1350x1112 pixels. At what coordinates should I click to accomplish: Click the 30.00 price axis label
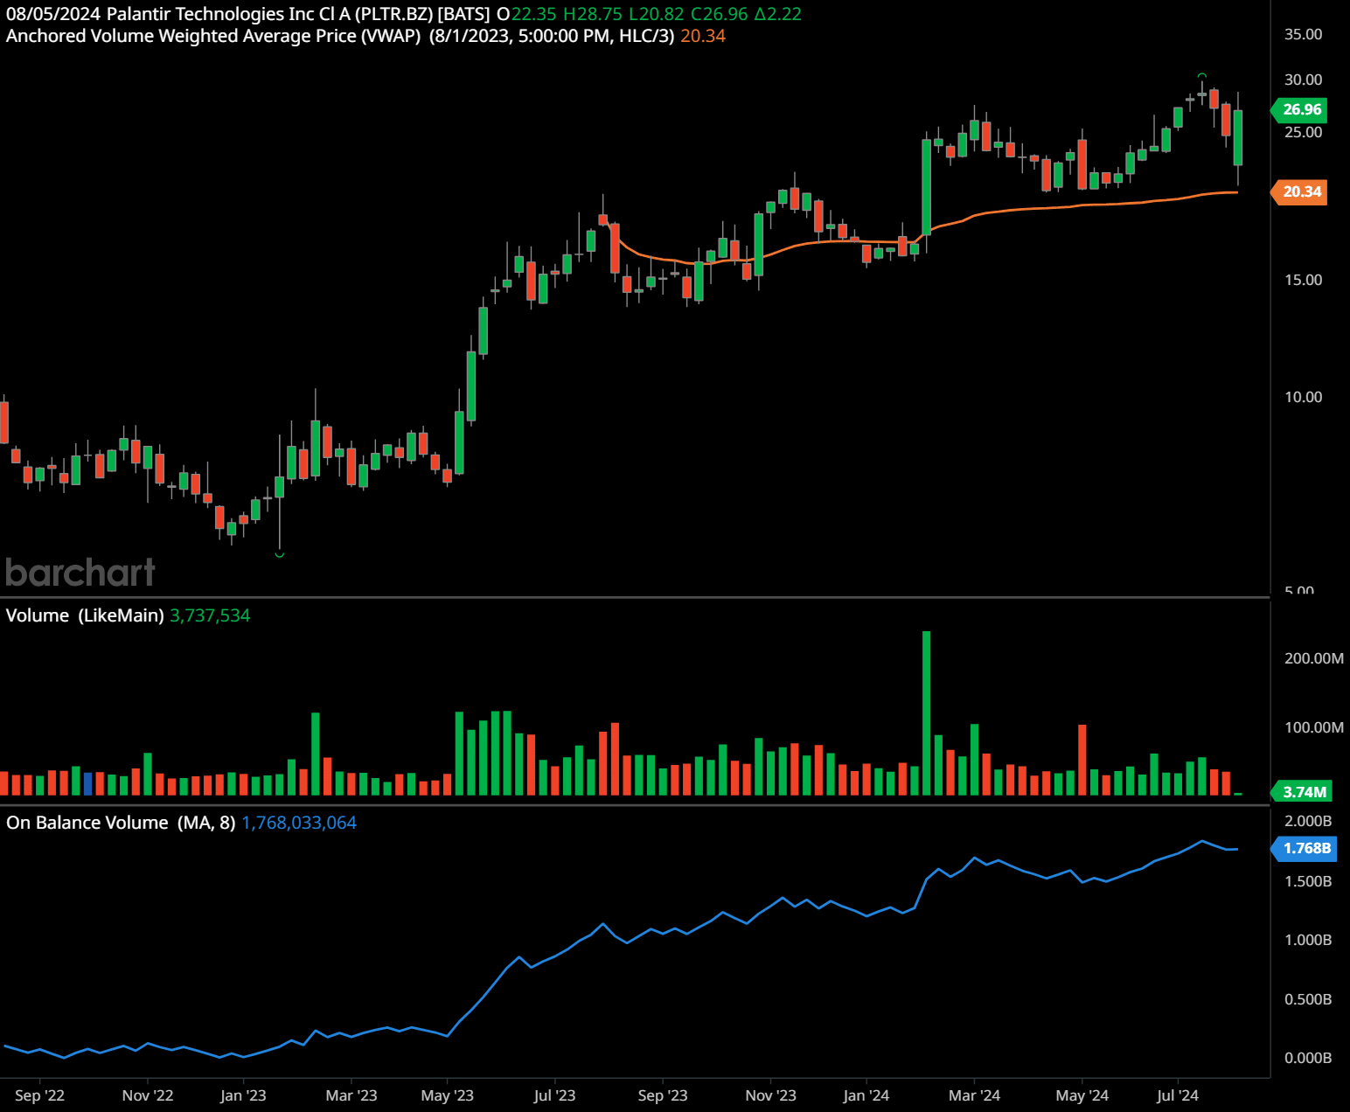[x=1303, y=80]
